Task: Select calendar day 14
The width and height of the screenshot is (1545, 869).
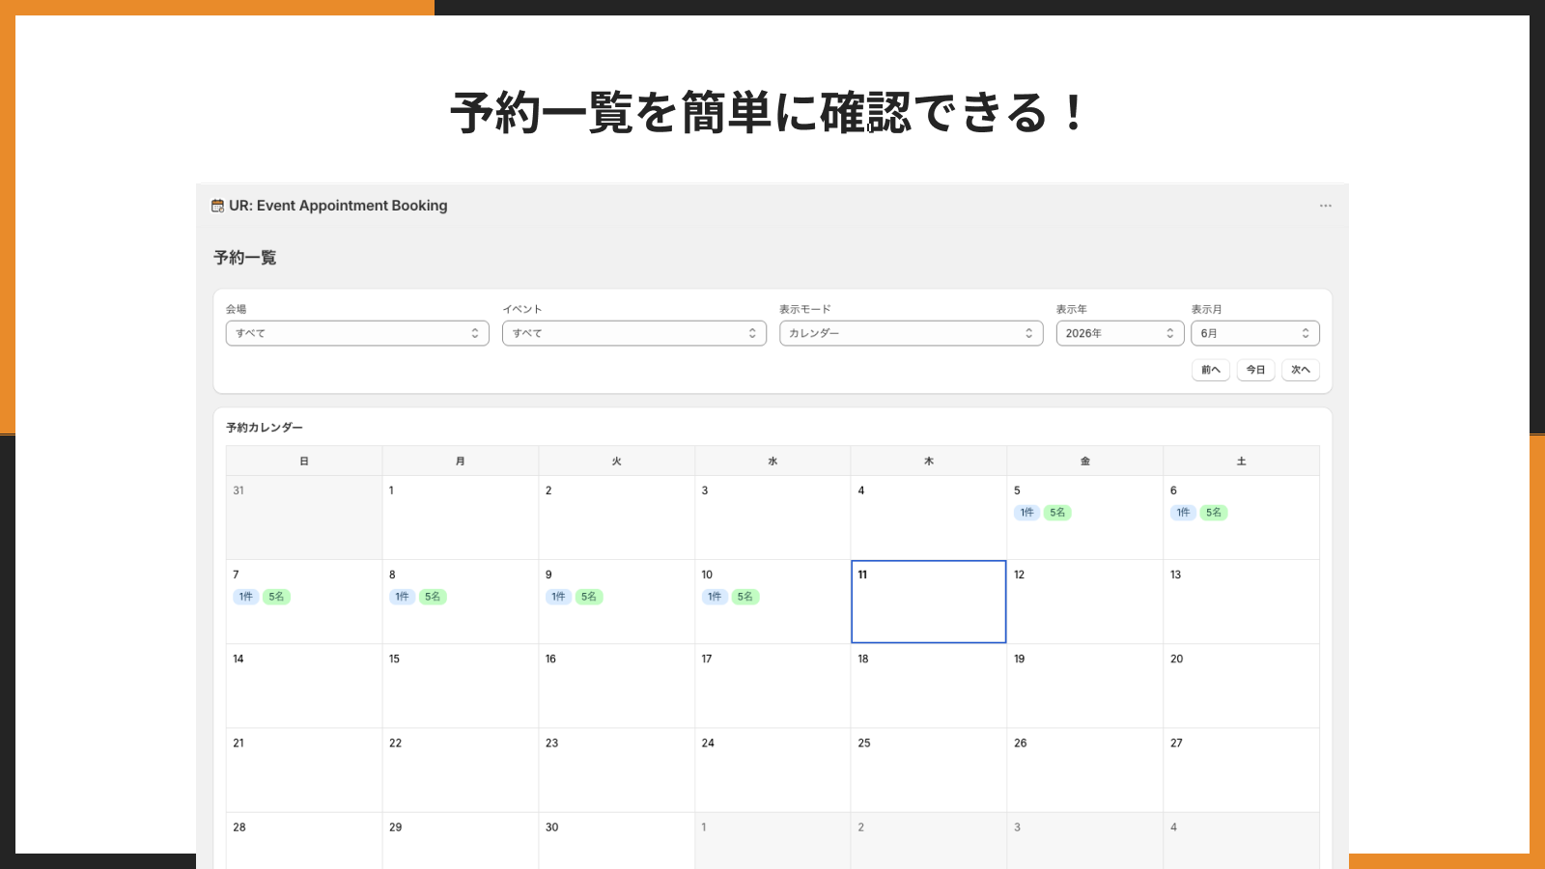Action: (x=304, y=686)
